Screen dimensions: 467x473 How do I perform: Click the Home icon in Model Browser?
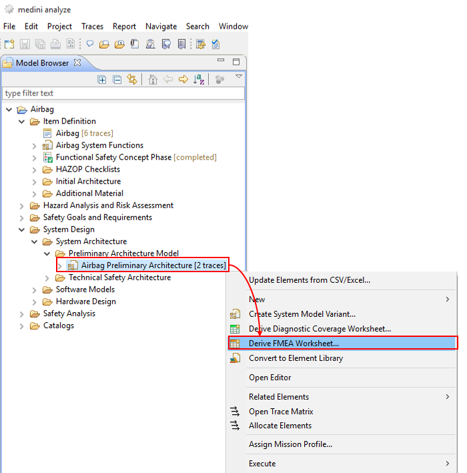pyautogui.click(x=153, y=79)
